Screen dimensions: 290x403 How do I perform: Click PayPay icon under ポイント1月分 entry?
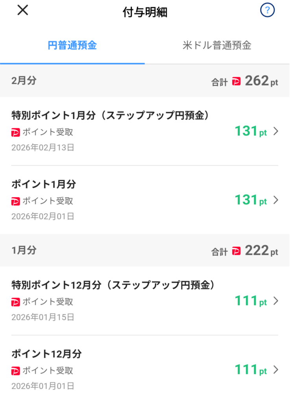pos(15,201)
